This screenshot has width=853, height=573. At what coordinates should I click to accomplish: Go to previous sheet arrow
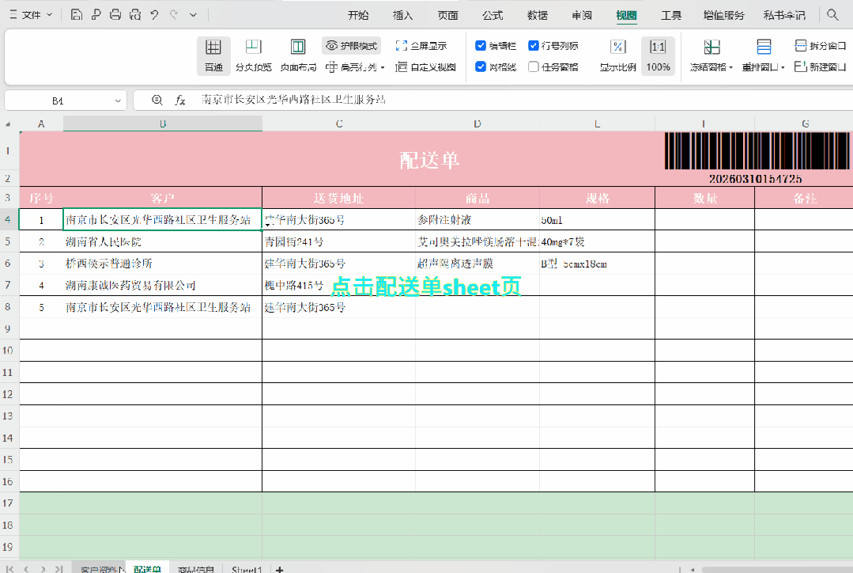click(x=26, y=569)
